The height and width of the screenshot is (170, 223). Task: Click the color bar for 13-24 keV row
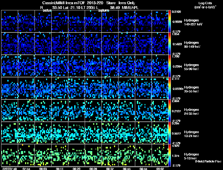[x=169, y=133]
